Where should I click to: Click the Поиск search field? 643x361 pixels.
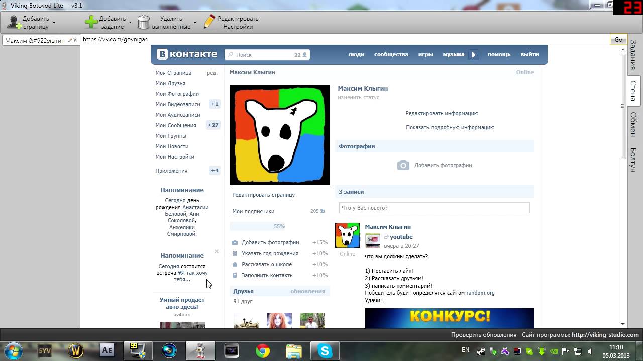[267, 55]
